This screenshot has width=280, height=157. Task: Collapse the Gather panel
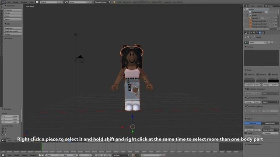tap(248, 119)
